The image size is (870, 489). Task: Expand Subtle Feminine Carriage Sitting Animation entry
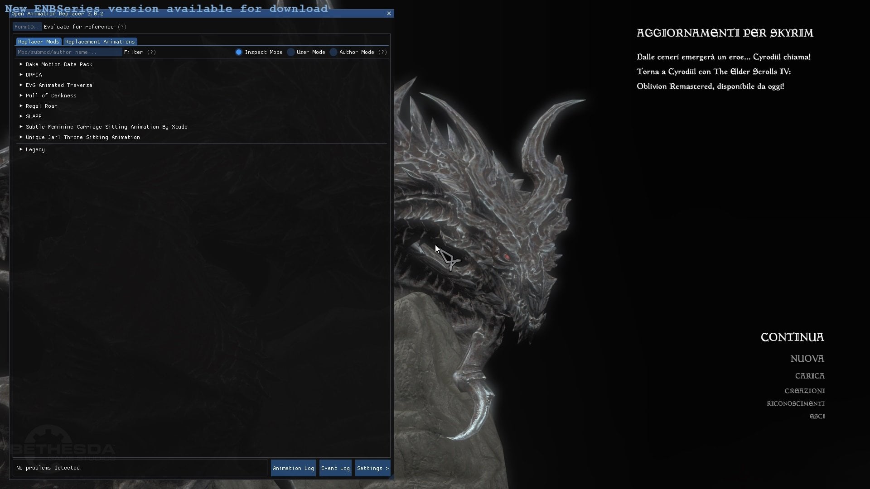pyautogui.click(x=21, y=127)
